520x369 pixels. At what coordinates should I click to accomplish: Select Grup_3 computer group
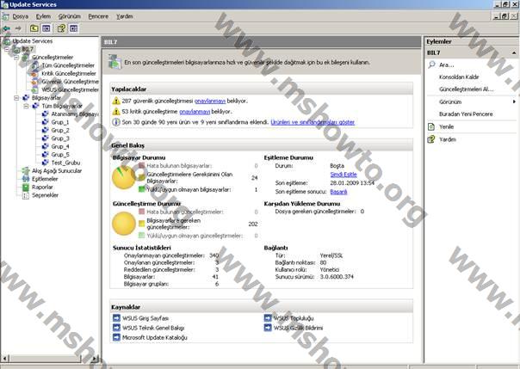click(x=60, y=138)
